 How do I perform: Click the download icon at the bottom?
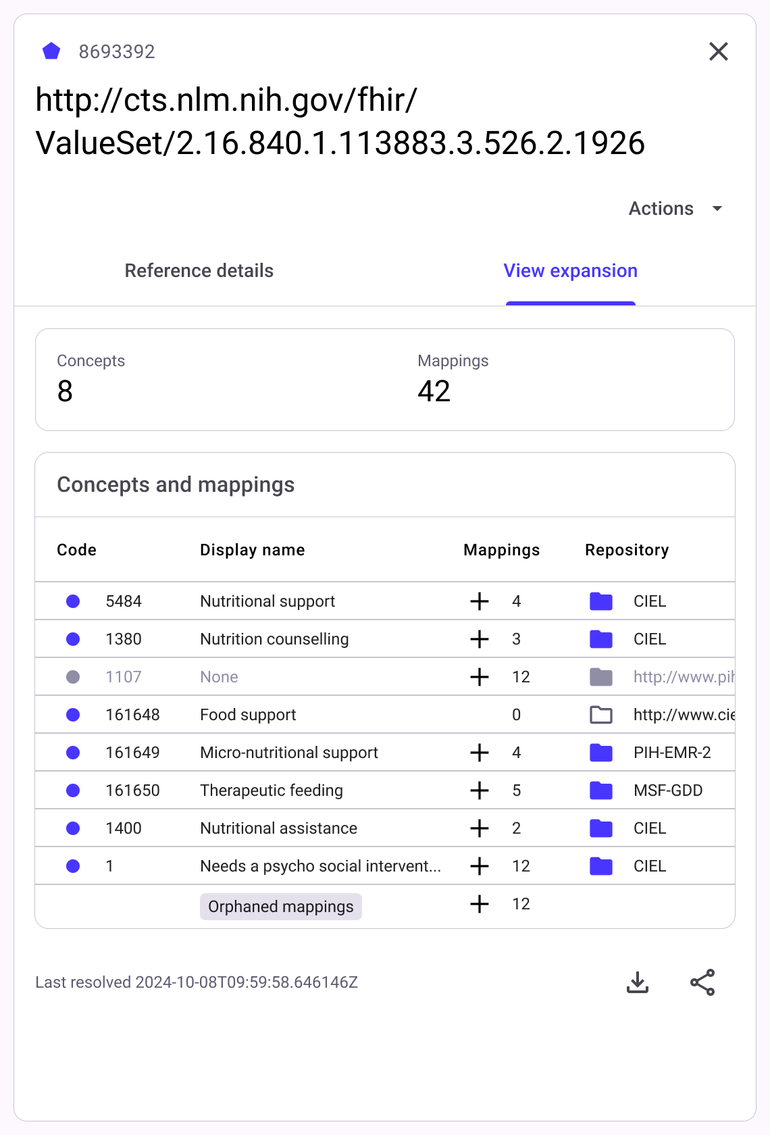637,982
